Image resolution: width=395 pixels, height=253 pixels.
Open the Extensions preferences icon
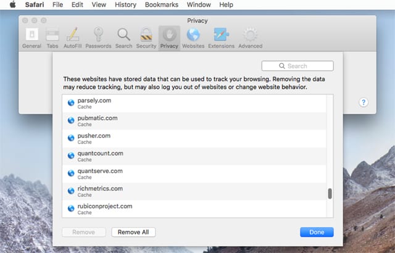point(221,36)
